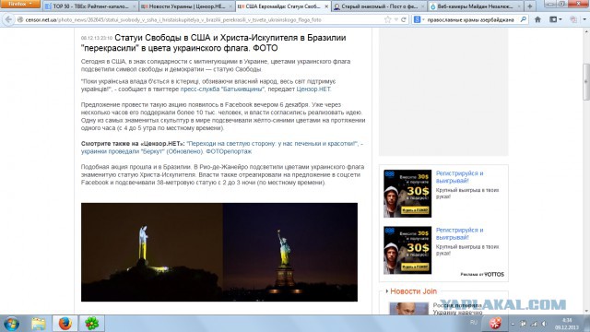
Task: Click the 'Реклама от YOTTOS' label
Action: 482,275
